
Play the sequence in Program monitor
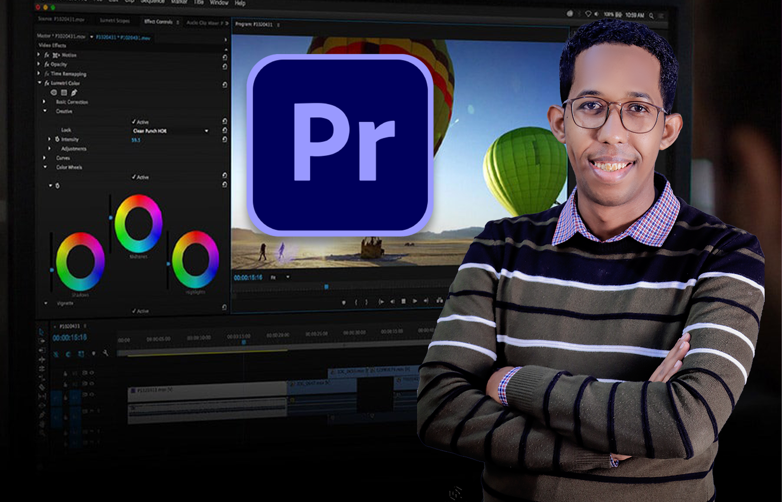[x=415, y=301]
